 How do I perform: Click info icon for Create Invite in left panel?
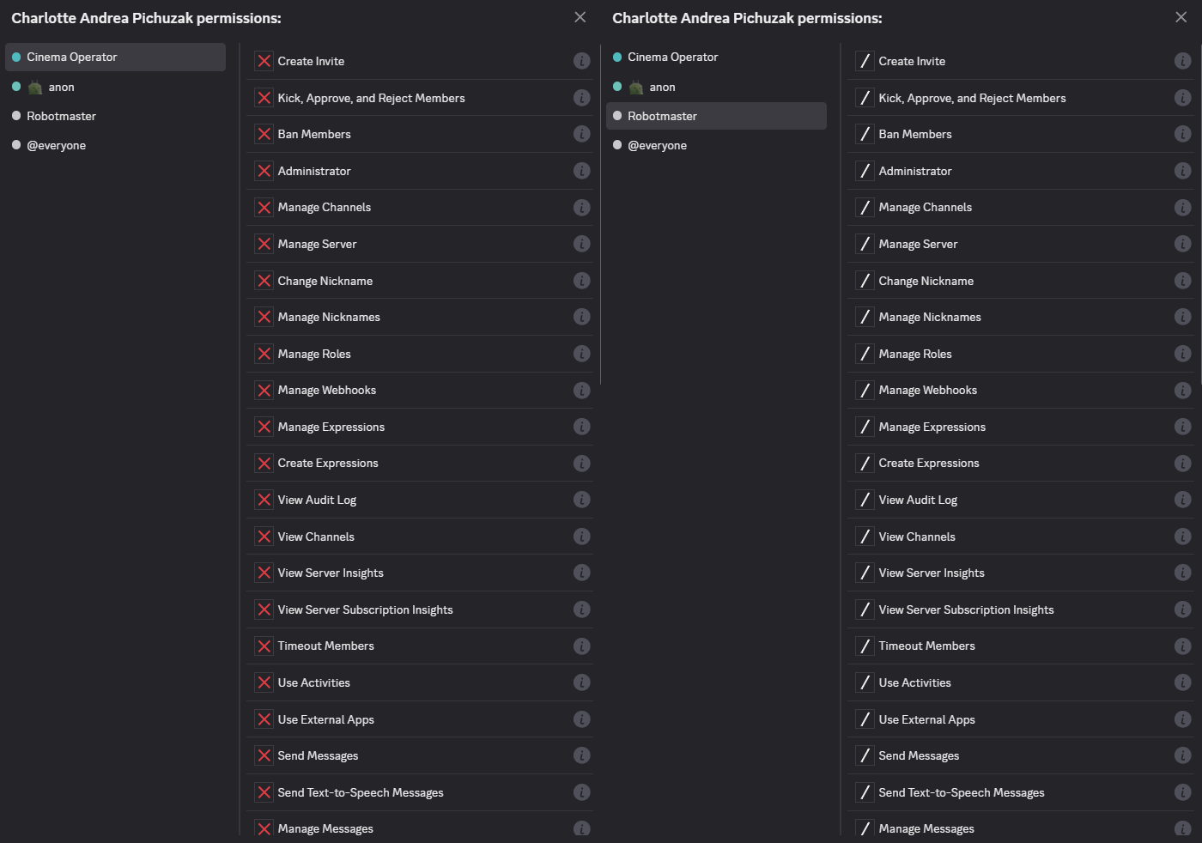(x=581, y=61)
